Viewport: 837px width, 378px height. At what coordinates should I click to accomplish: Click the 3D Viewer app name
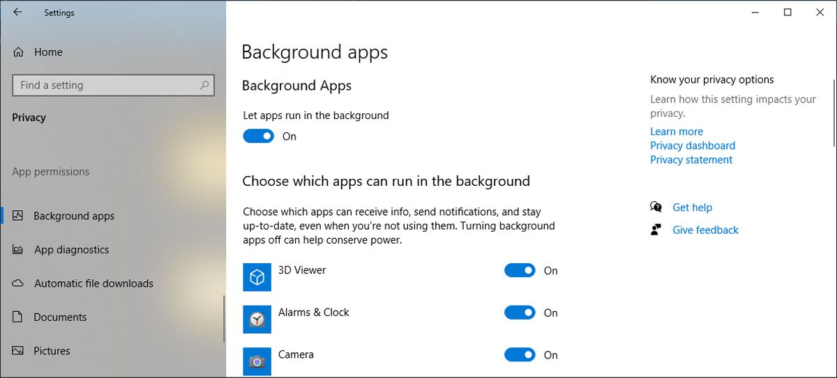(302, 270)
